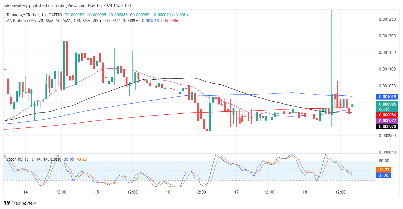Screen dimensions: 403x209
Task: Click the 0.000850 price axis value
Action: (x=387, y=152)
